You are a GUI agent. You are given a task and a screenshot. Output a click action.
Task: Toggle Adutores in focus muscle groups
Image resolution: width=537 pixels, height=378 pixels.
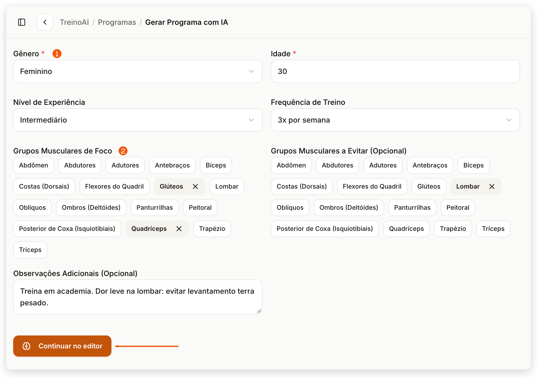point(125,165)
